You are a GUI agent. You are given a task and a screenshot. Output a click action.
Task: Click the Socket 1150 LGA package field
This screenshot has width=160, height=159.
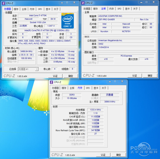point(38,22)
